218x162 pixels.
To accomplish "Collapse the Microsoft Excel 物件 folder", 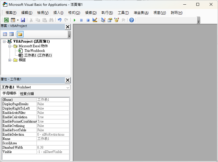I will (10, 46).
